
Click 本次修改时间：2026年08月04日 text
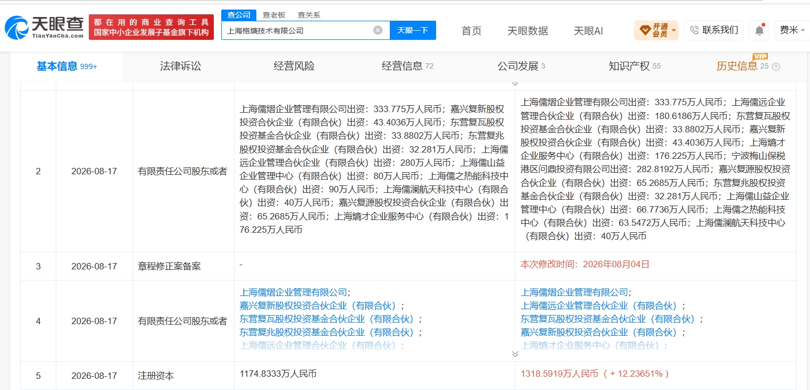(x=585, y=264)
